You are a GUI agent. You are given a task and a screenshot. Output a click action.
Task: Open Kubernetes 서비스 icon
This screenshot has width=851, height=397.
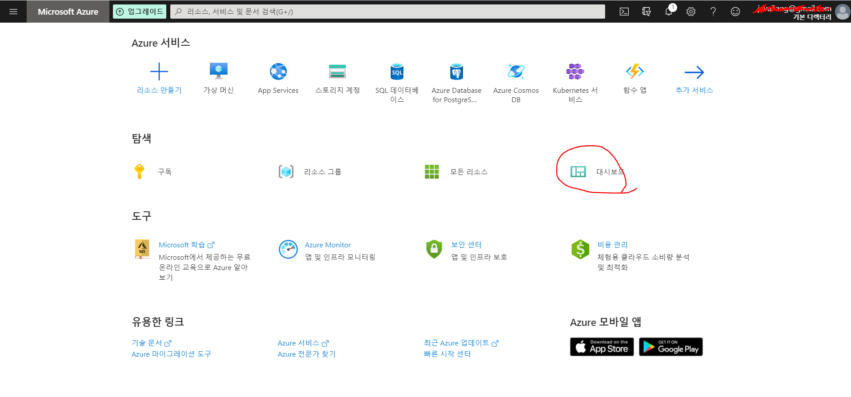tap(575, 71)
